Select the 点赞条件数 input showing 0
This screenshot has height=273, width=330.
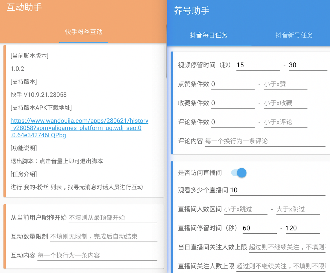coord(232,84)
